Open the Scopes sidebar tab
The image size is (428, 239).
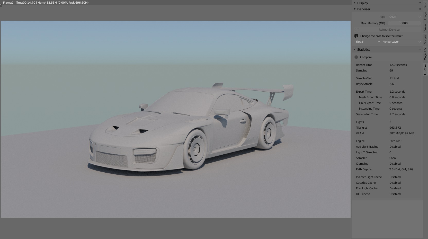click(x=425, y=39)
